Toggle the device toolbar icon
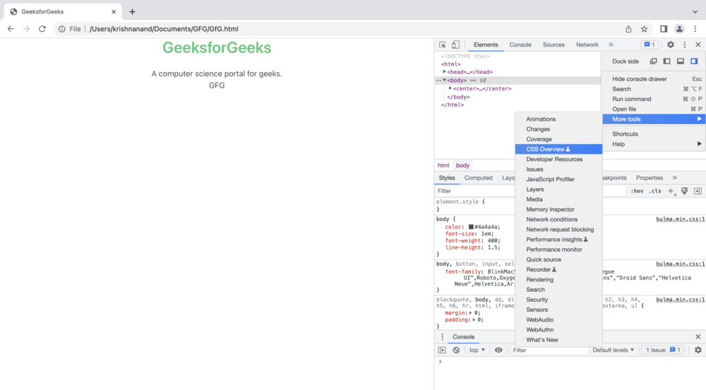This screenshot has width=706, height=390. point(455,44)
